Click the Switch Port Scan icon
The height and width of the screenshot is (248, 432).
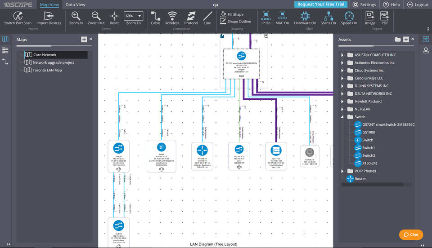(18, 16)
